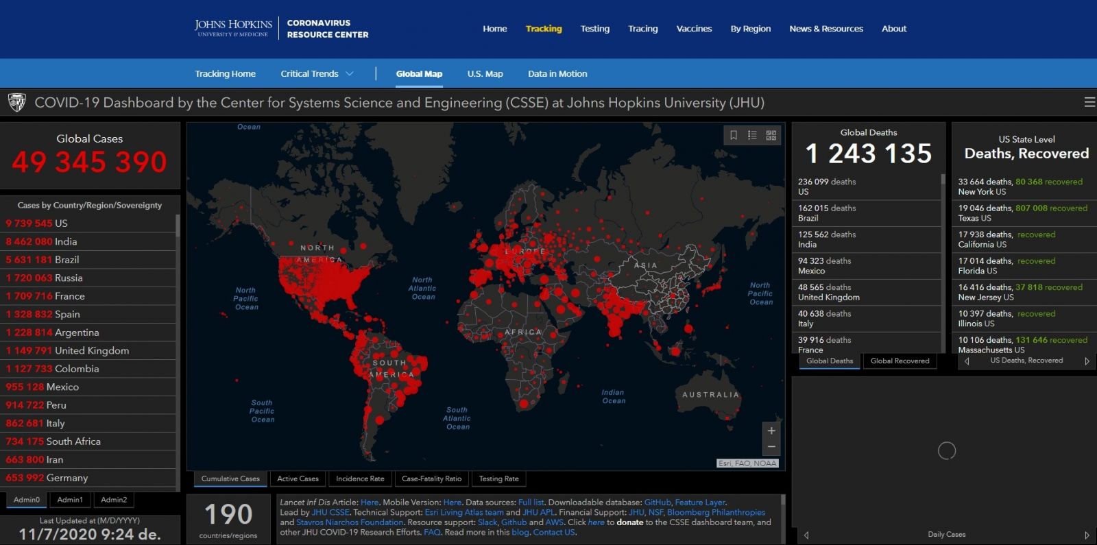The width and height of the screenshot is (1097, 545).
Task: Select the 9 739 545 US row in country list
Action: pos(88,223)
